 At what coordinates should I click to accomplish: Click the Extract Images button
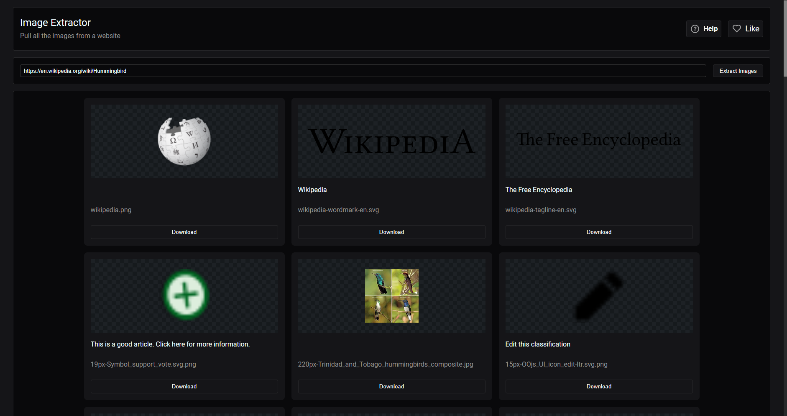(x=738, y=71)
